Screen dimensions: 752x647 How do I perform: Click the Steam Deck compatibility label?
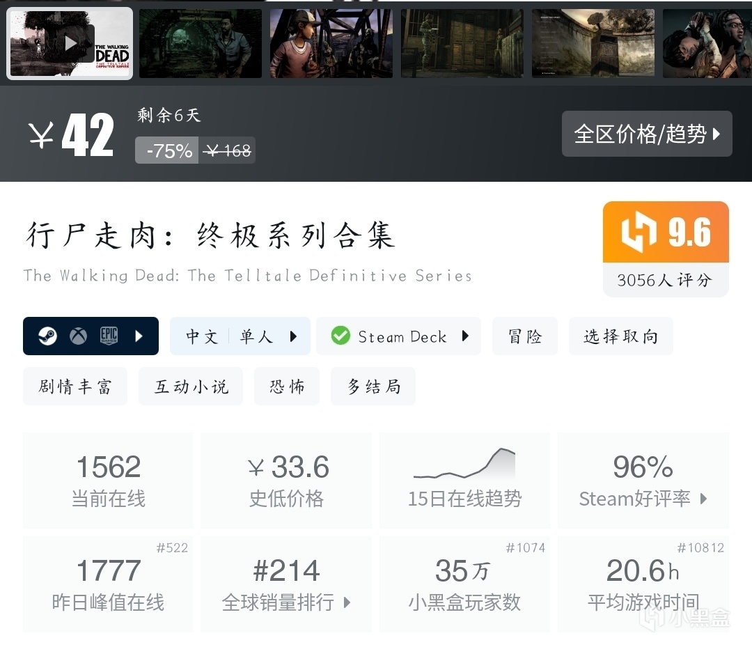402,336
